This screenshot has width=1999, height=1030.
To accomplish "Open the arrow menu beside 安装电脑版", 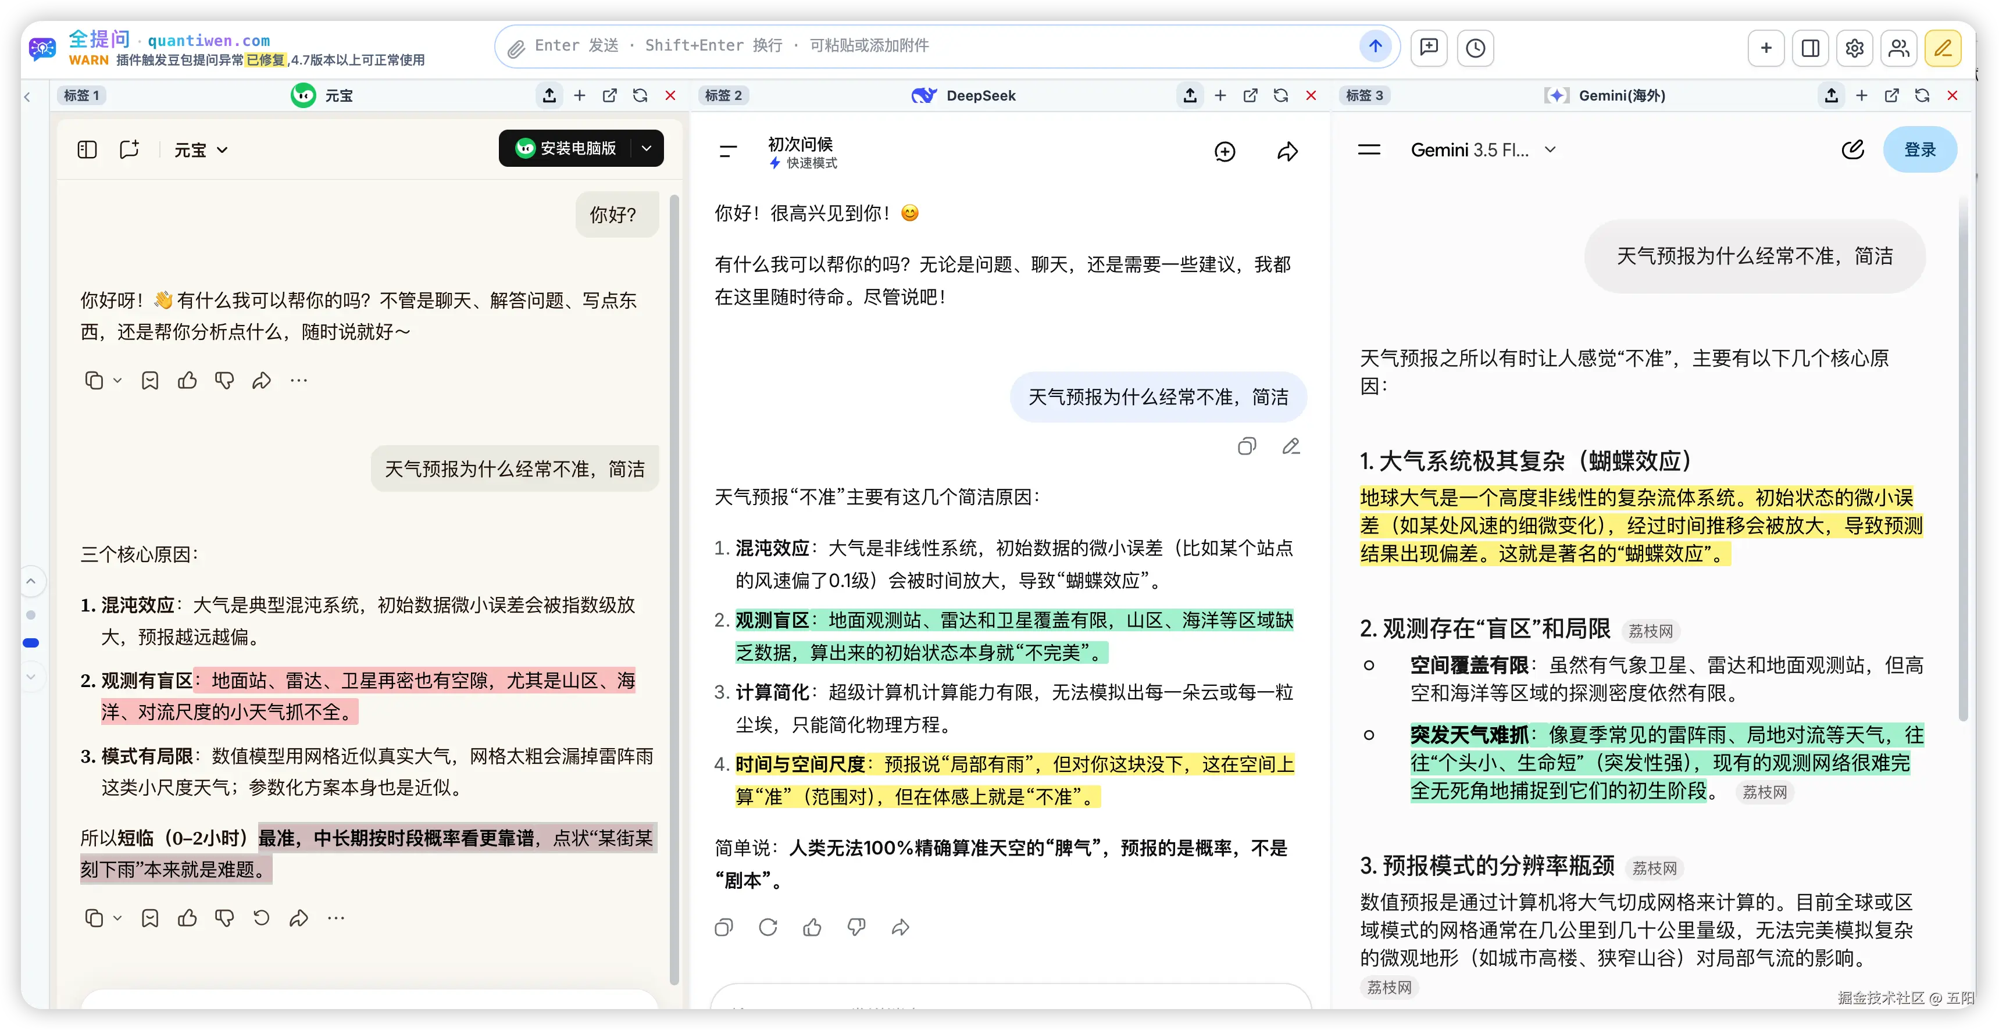I will [x=647, y=148].
